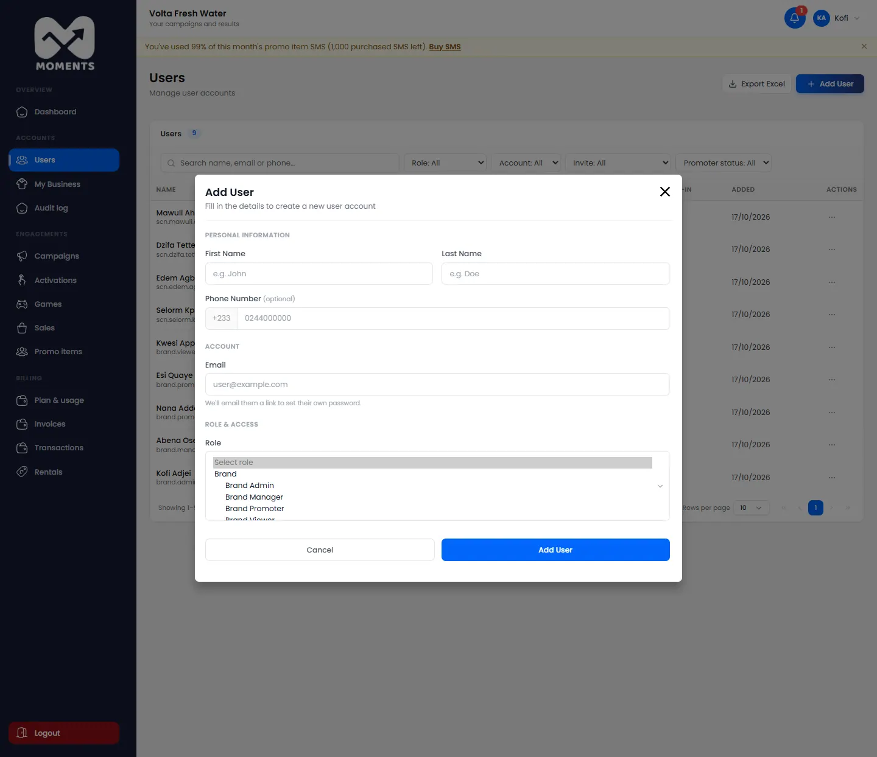Navigate to Campaigns
Image resolution: width=877 pixels, height=757 pixels.
(x=64, y=256)
